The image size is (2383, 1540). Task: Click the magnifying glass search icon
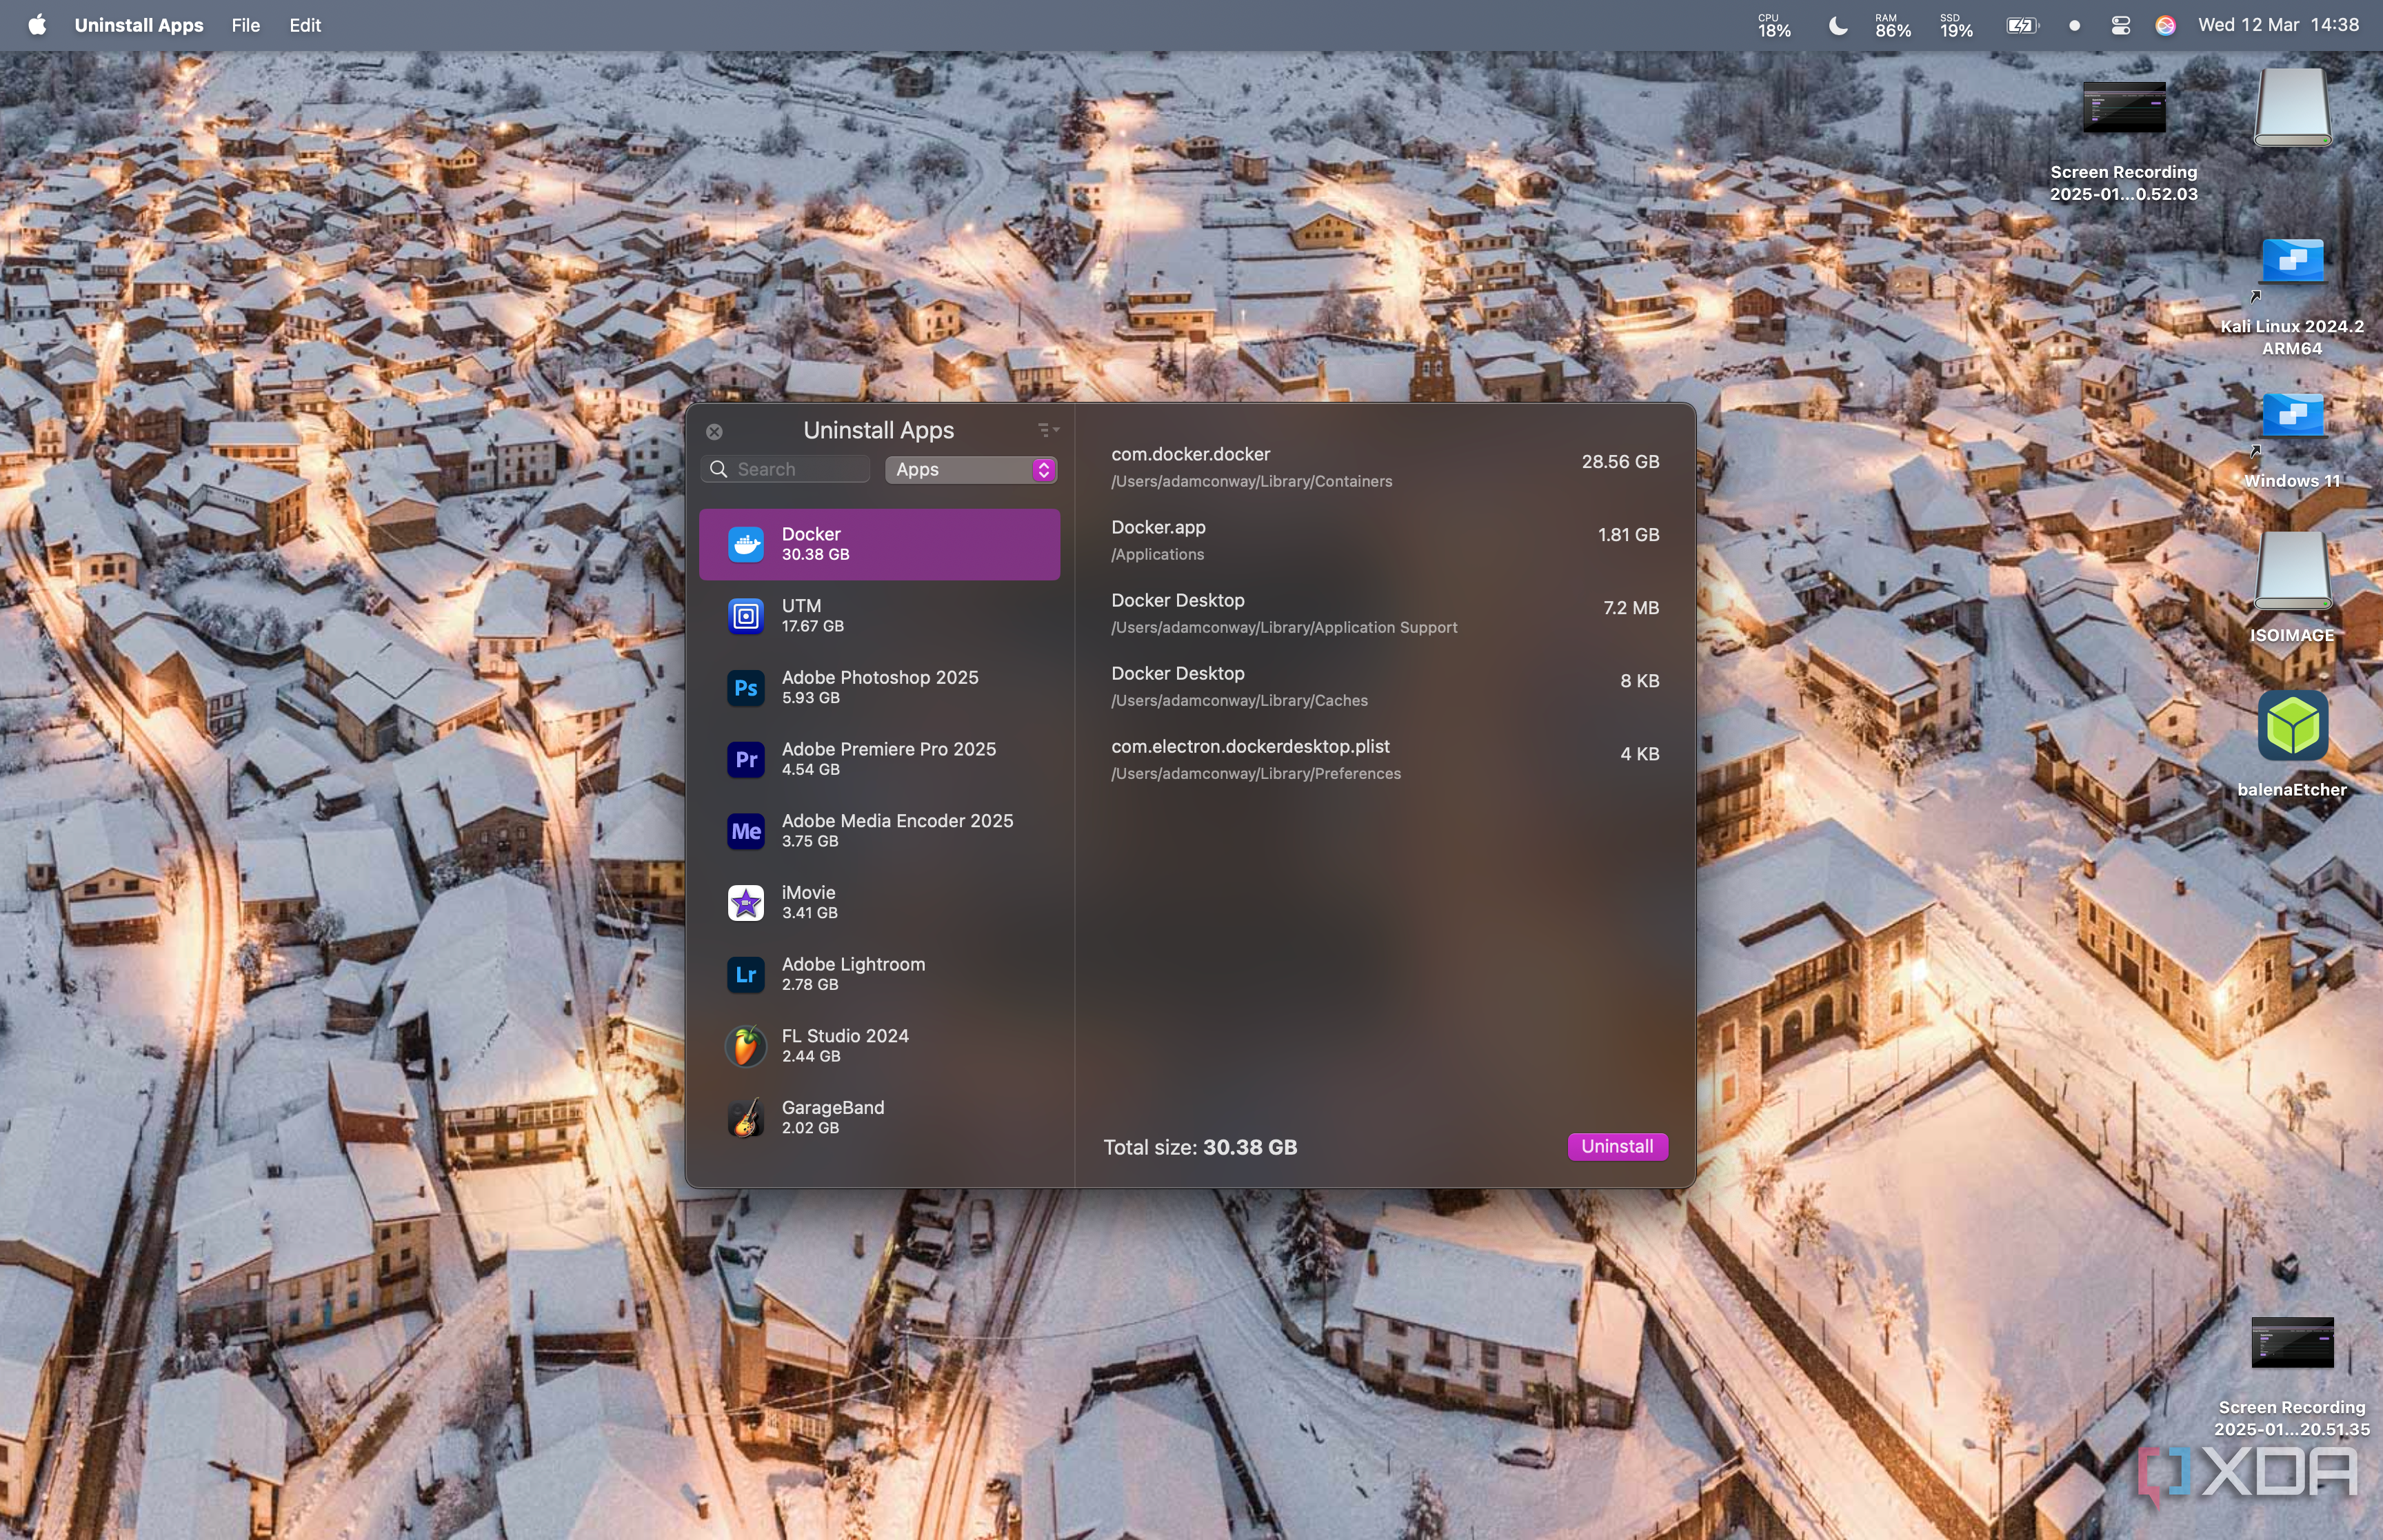click(x=719, y=469)
